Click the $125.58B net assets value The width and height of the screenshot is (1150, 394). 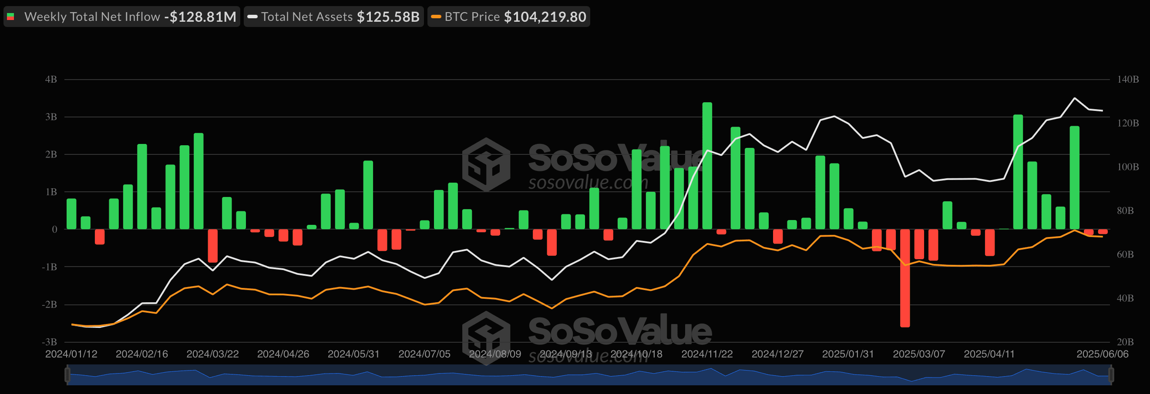[388, 17]
